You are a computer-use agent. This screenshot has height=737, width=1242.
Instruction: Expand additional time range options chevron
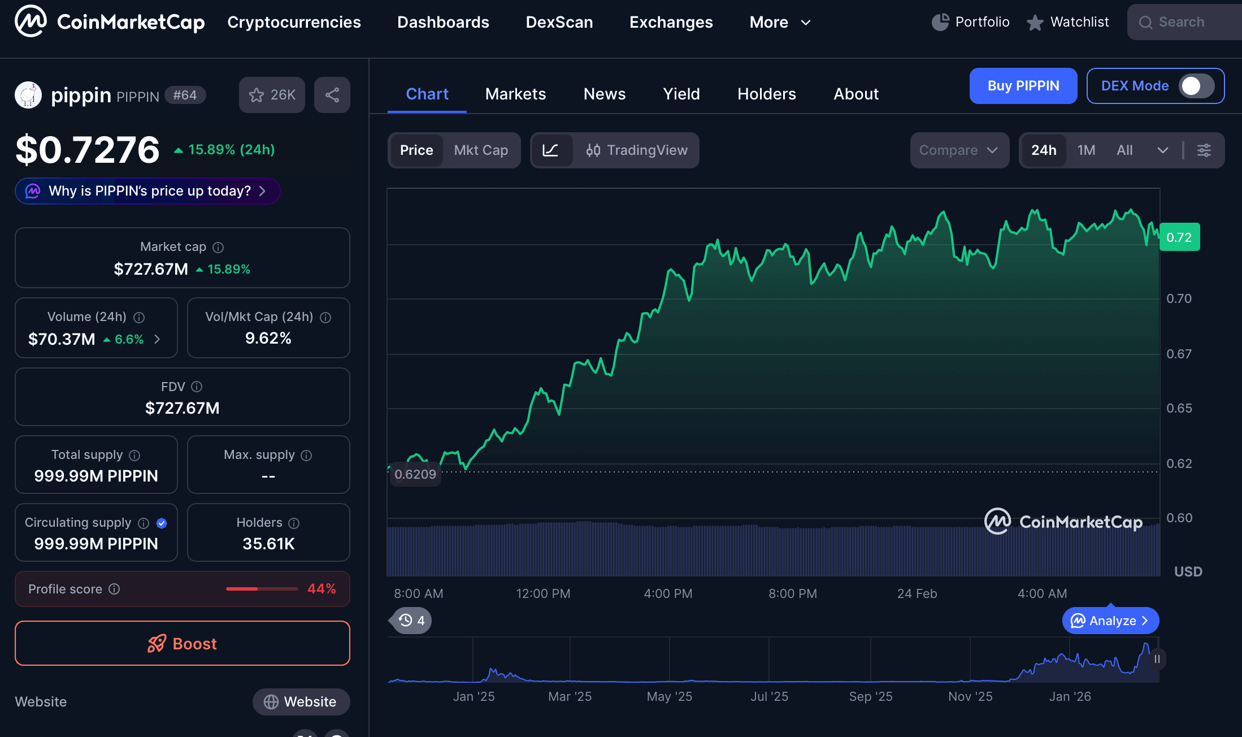(1162, 150)
